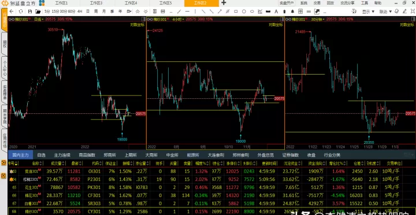Open the folder icon in toolbar
This screenshot has height=215, width=416.
(x=38, y=12)
